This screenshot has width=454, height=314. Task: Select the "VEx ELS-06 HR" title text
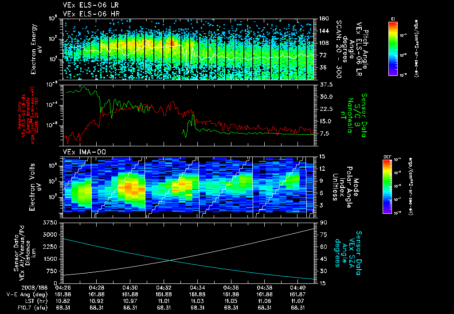[91, 14]
